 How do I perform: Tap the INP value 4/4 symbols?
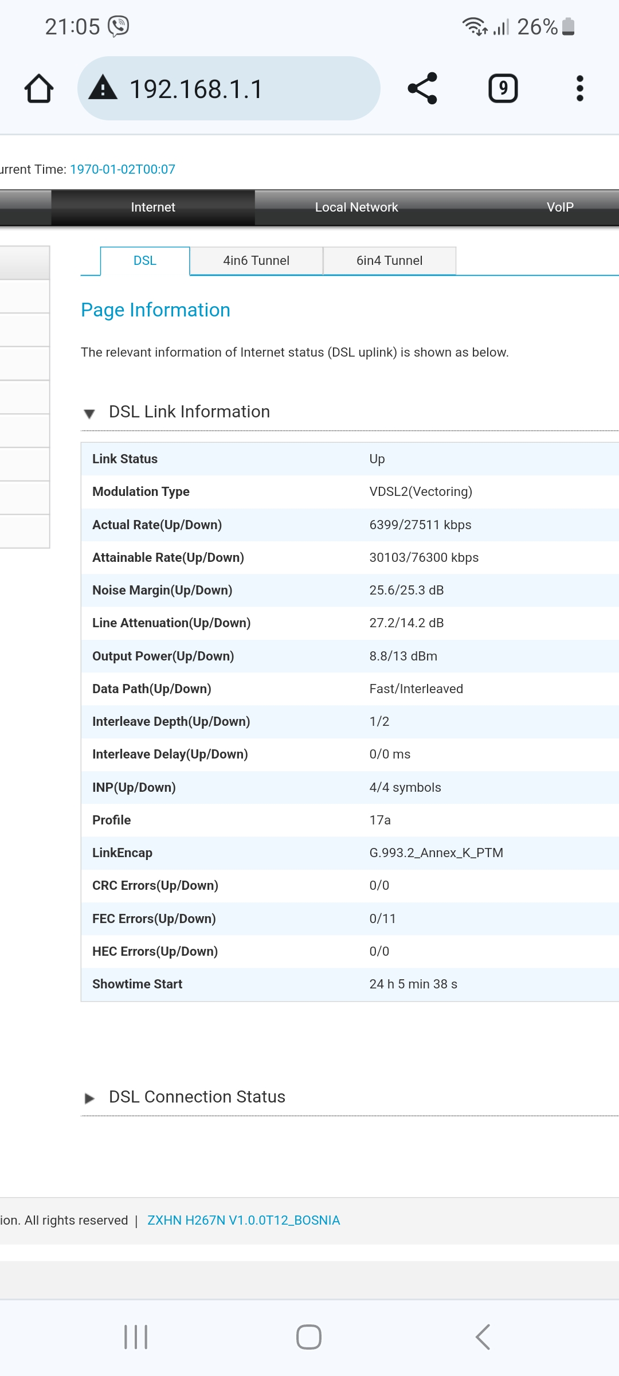405,787
